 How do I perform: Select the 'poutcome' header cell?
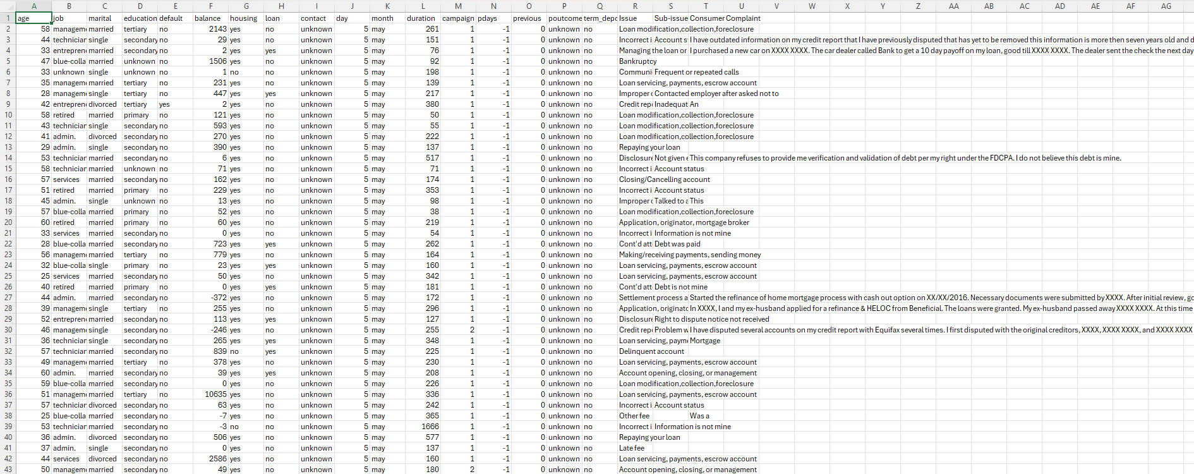[x=564, y=18]
